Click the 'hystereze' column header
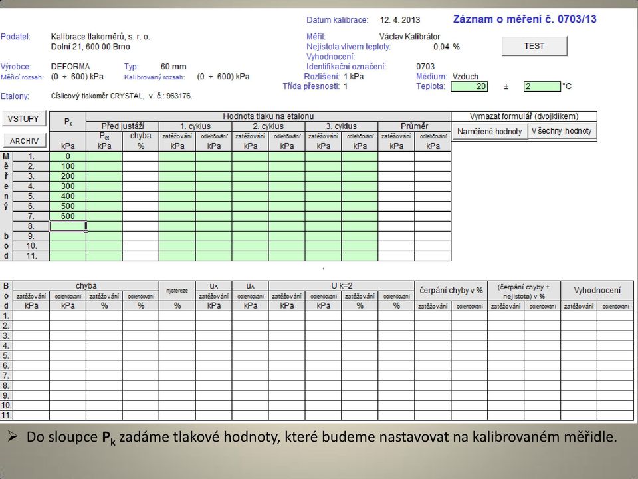This screenshot has height=479, width=638. (x=177, y=291)
